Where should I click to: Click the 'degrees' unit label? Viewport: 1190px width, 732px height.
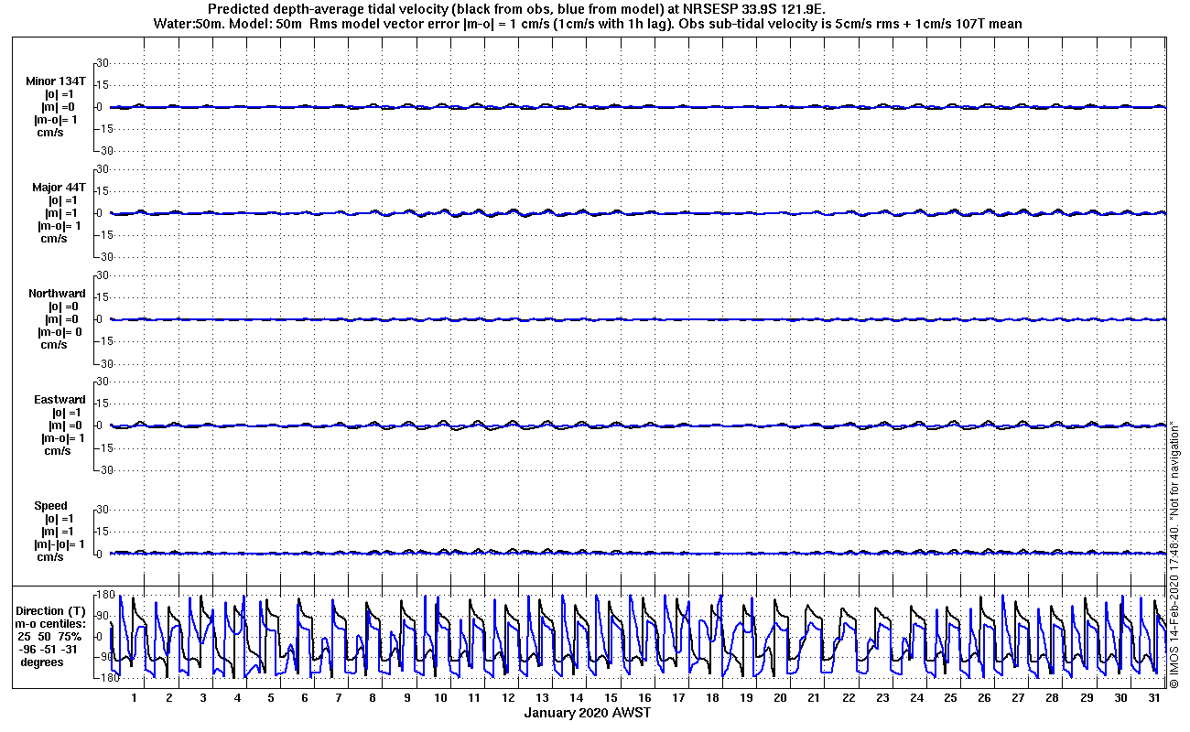point(42,662)
